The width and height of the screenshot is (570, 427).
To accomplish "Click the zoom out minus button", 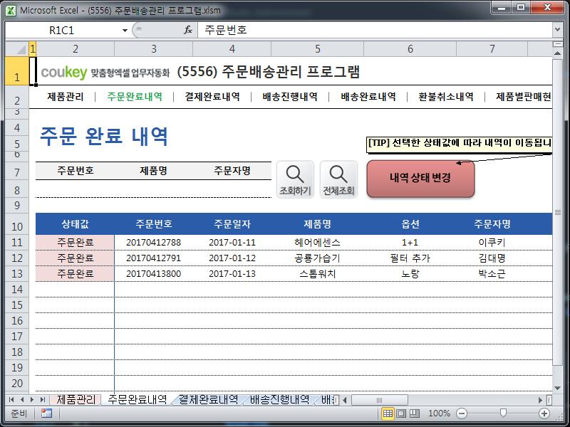I will (x=462, y=413).
